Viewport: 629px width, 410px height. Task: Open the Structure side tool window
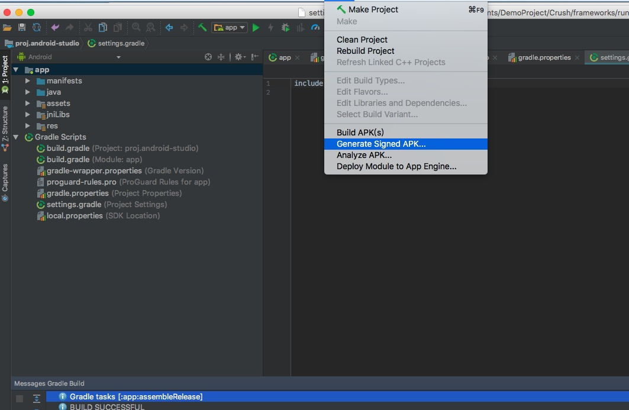click(x=5, y=129)
